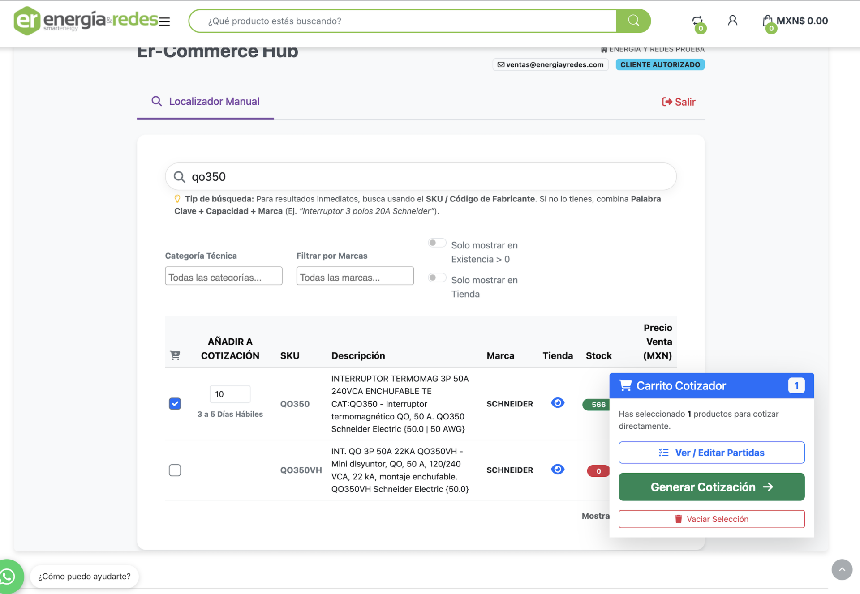Click the red 0 stock badge

(x=598, y=471)
